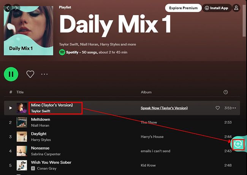Click the Meltdown album art thumbnail

22,122
